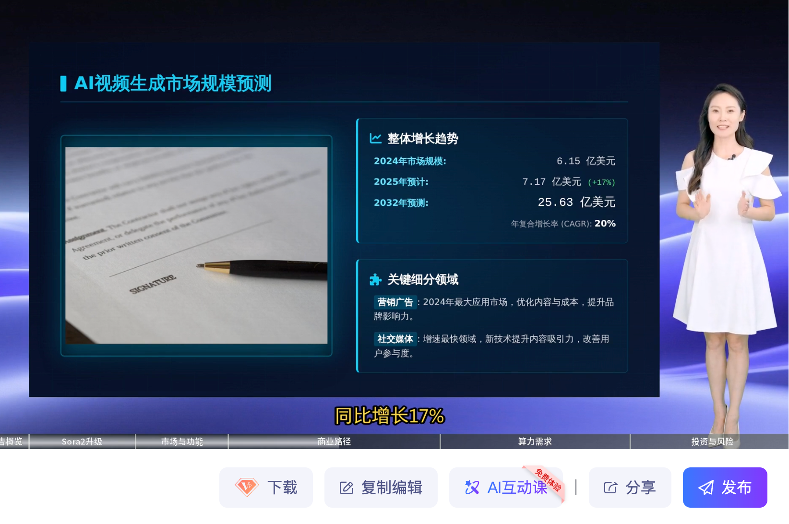Click the share arrow icon beside 分享
The height and width of the screenshot is (524, 789).
(610, 488)
